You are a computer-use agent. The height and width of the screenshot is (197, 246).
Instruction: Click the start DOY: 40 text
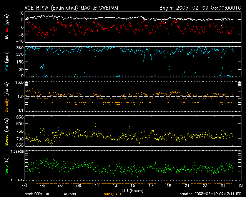[37, 194]
